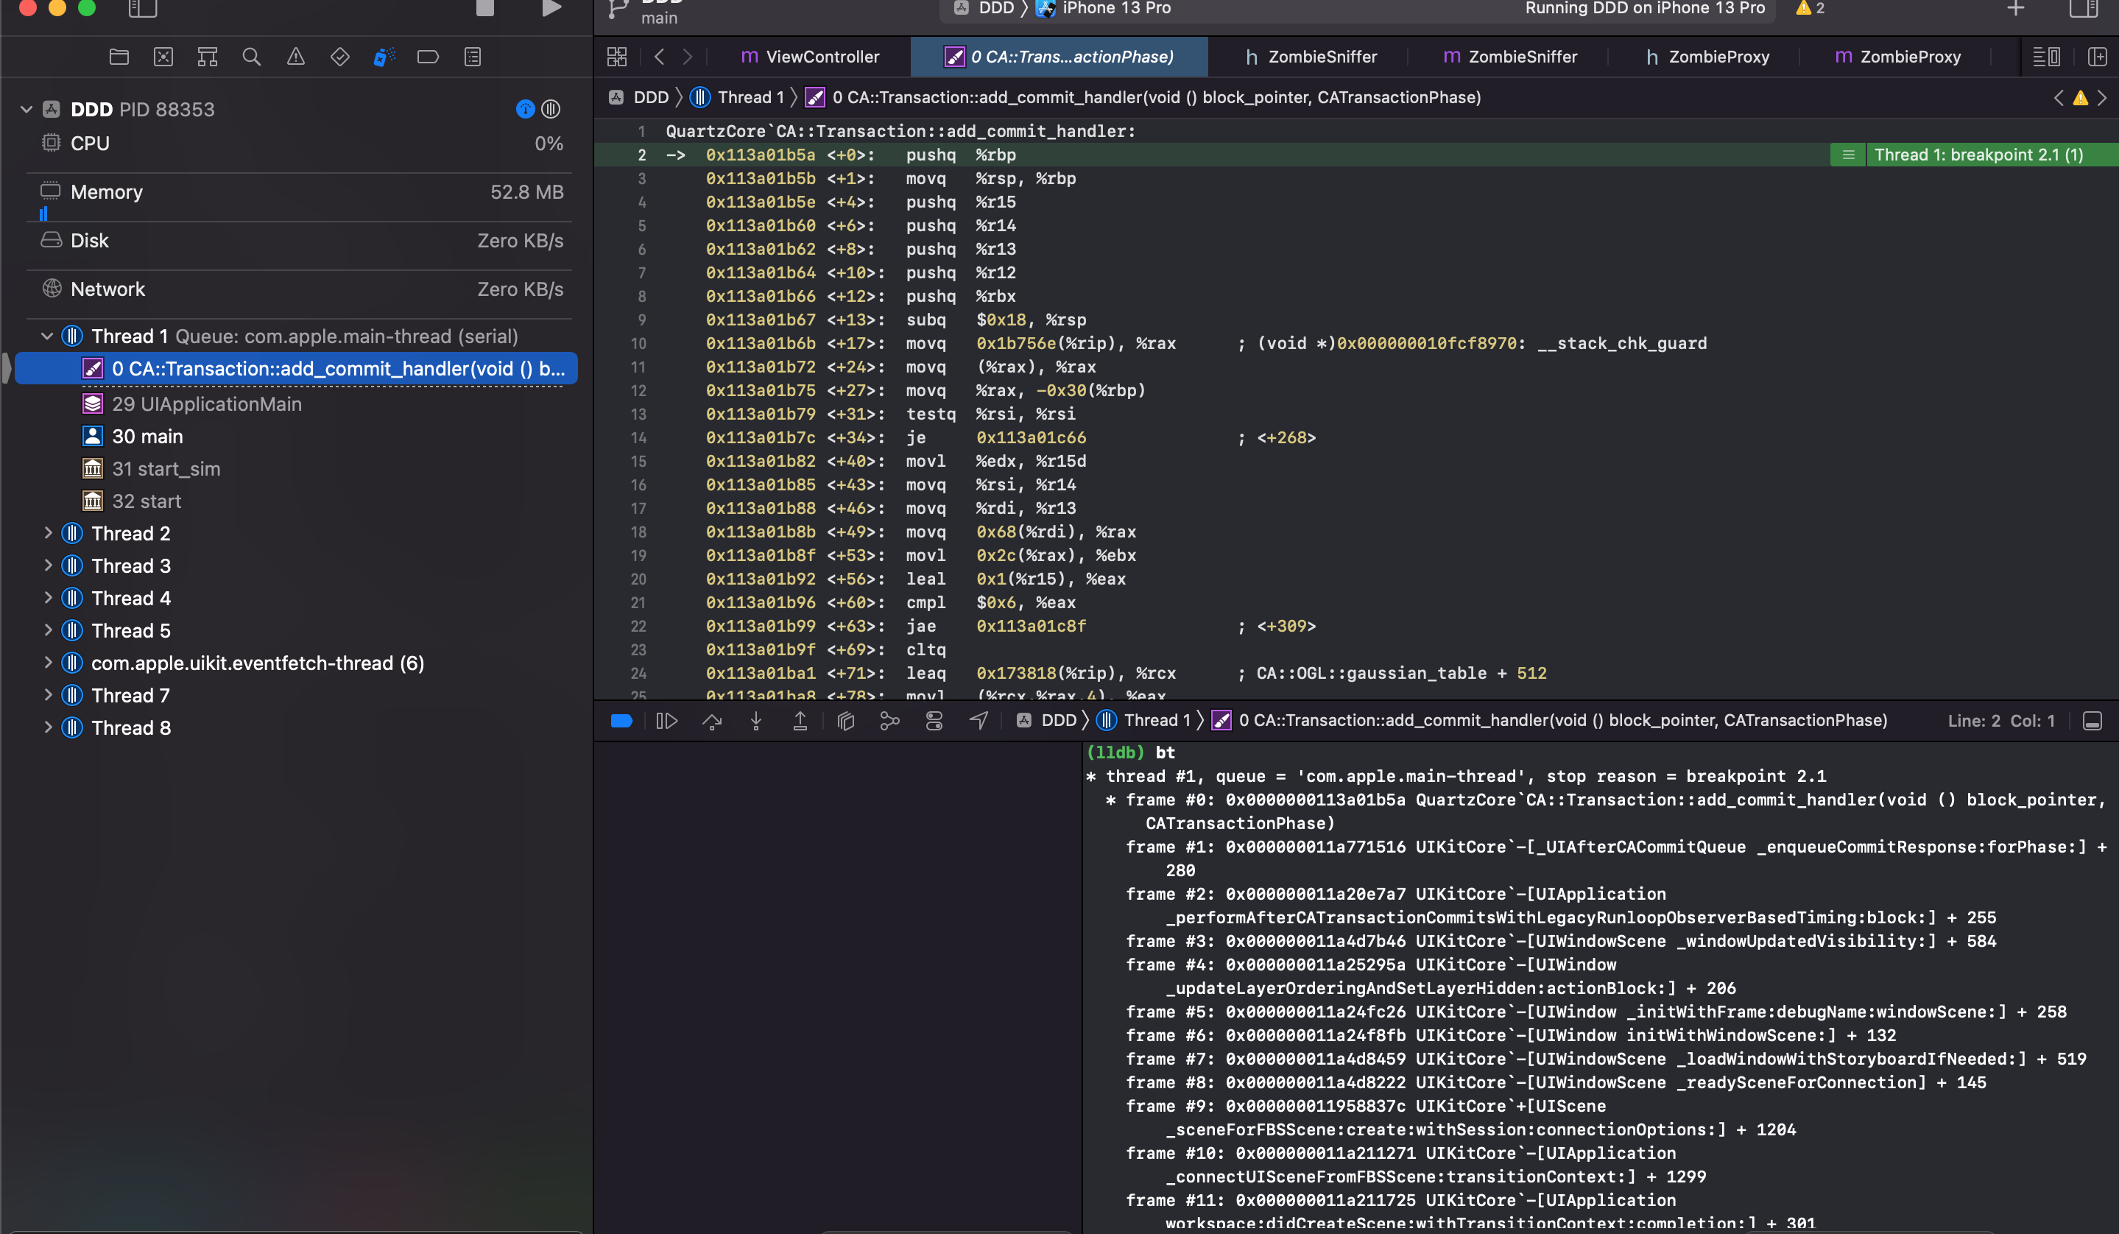Viewport: 2119px width, 1234px height.
Task: Open Debug View Hierarchy
Action: pyautogui.click(x=845, y=722)
